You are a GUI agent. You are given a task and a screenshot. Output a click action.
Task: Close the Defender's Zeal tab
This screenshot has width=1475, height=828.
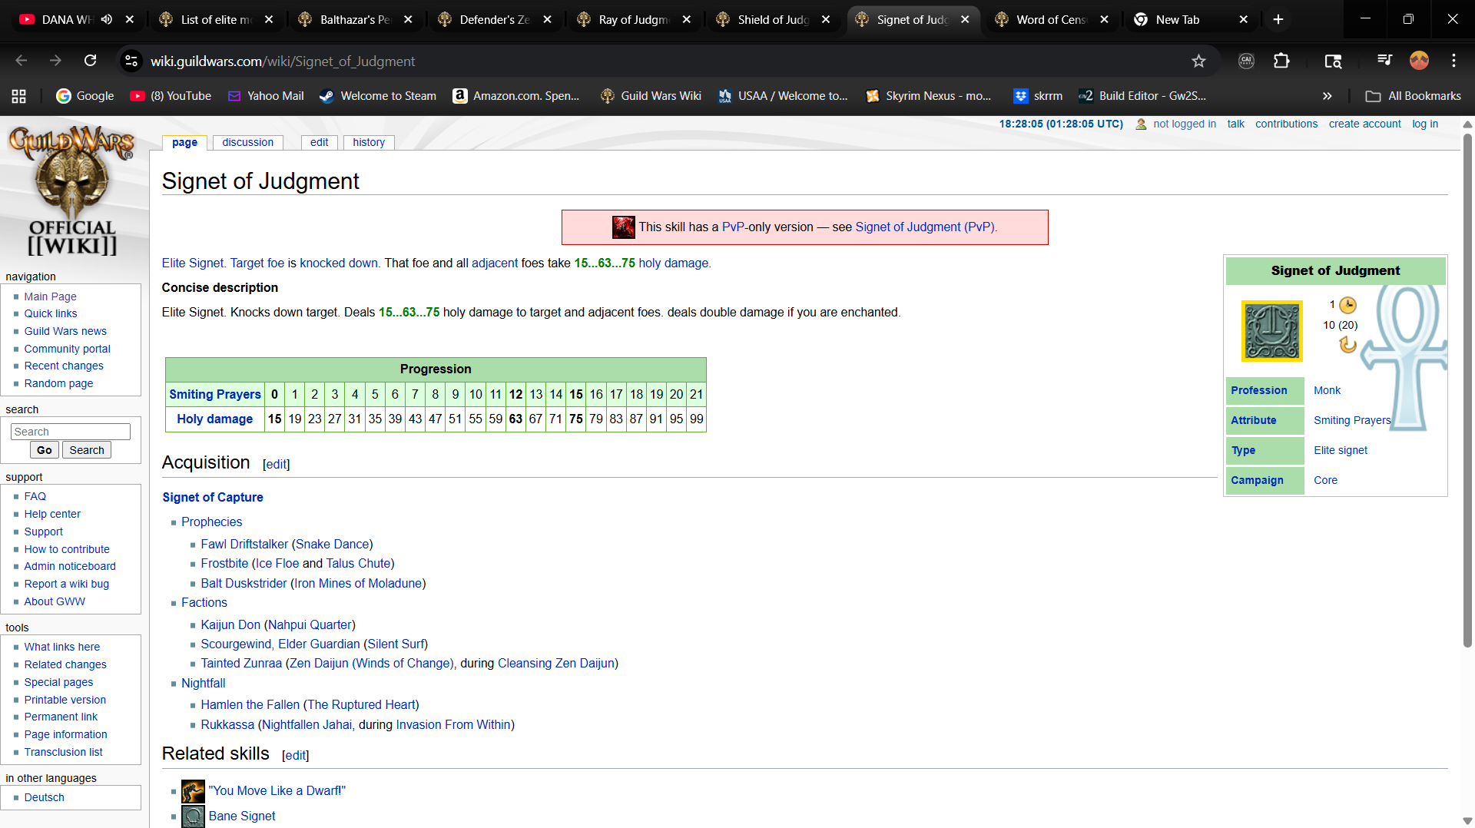(x=547, y=20)
